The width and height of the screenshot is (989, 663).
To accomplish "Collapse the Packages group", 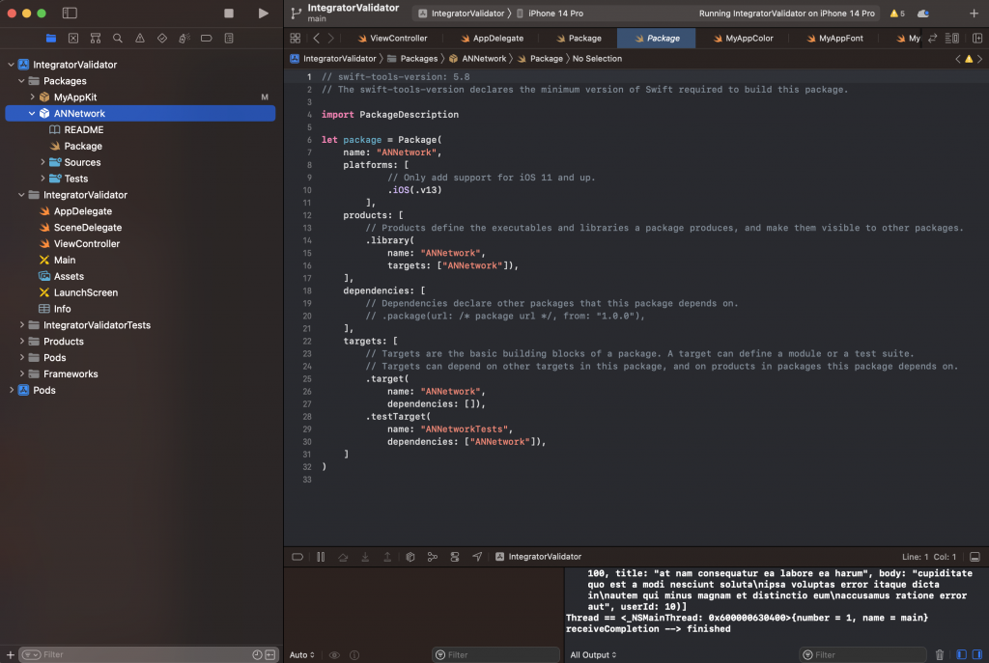I will click(21, 81).
